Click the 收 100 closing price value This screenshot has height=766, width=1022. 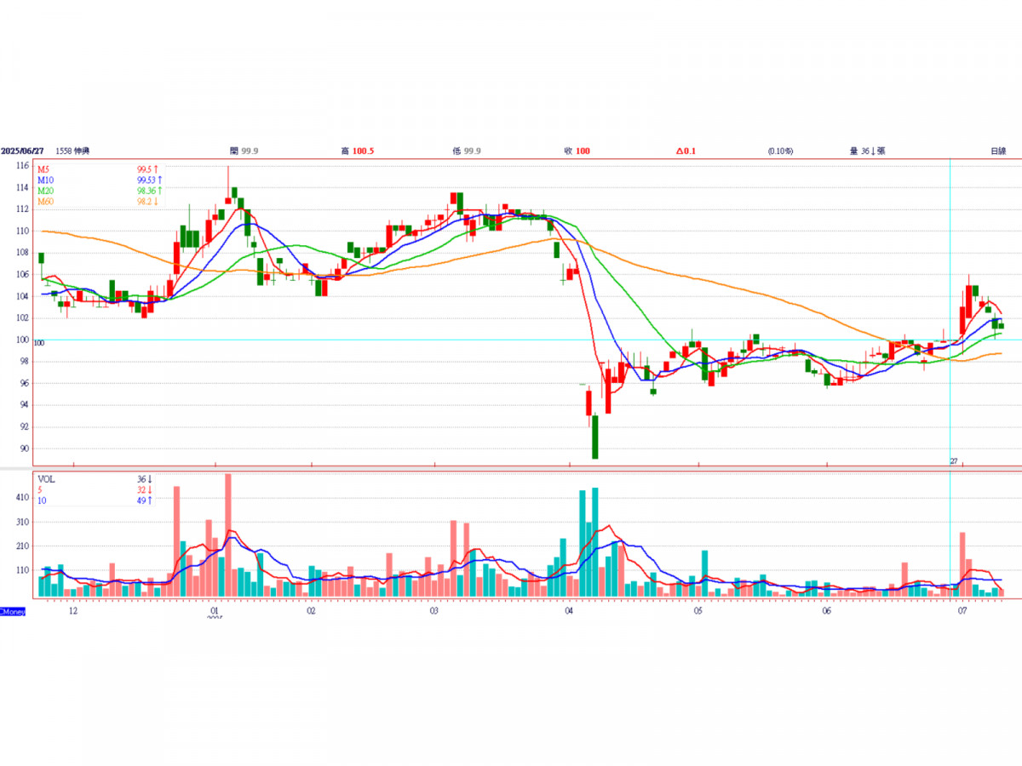tap(577, 151)
